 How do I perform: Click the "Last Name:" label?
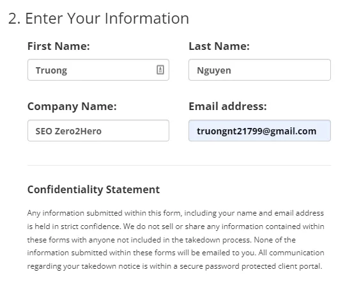(x=219, y=46)
